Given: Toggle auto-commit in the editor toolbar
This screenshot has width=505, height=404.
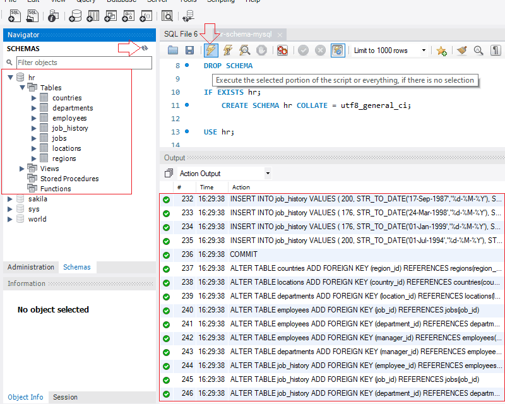Looking at the screenshot, I should (338, 50).
